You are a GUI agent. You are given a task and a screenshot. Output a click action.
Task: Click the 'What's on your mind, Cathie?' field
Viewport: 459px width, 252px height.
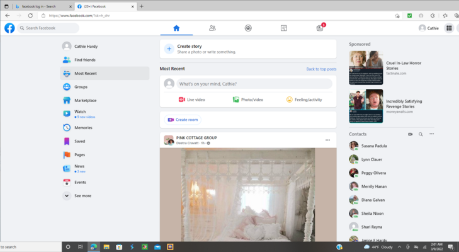tap(254, 84)
